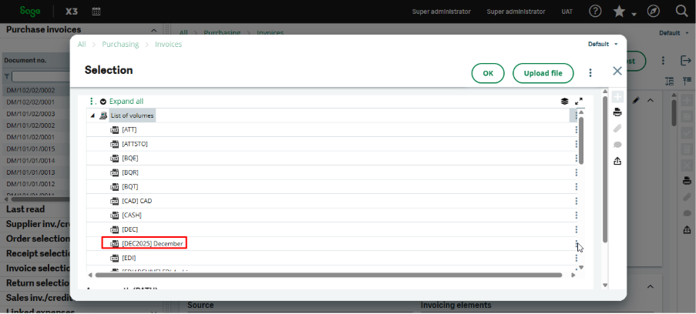Click Purchasing in the dialog breadcrumb

[120, 45]
